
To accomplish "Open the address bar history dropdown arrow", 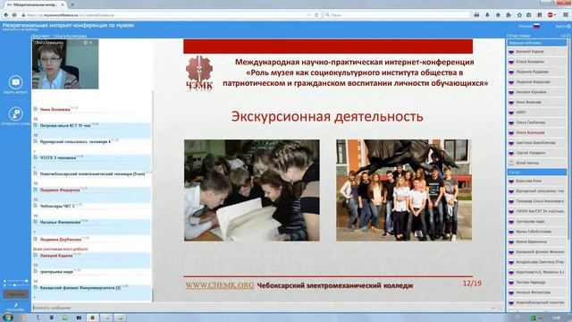I will tap(308, 15).
